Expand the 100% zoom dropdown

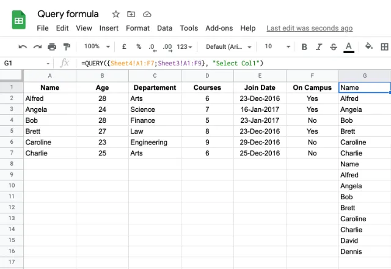[x=97, y=46]
